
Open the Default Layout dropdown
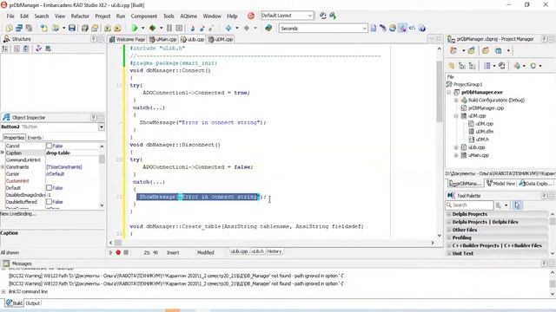click(310, 16)
